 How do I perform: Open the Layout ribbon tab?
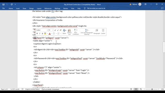(39, 8)
